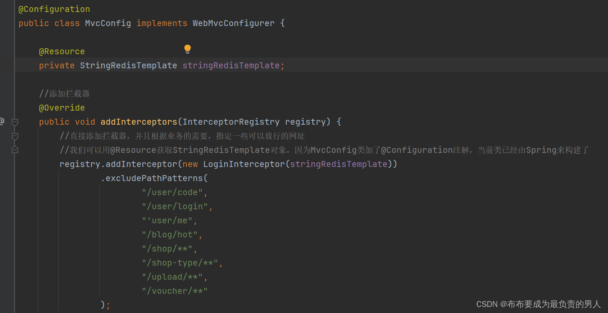Click the @Configuration annotation
This screenshot has width=608, height=313.
click(54, 9)
